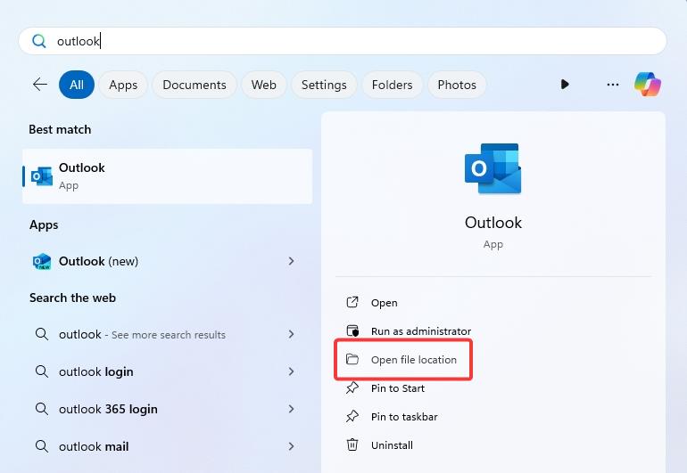This screenshot has width=687, height=473.
Task: Click the 'outlook mail' web suggestion
Action: [x=94, y=446]
